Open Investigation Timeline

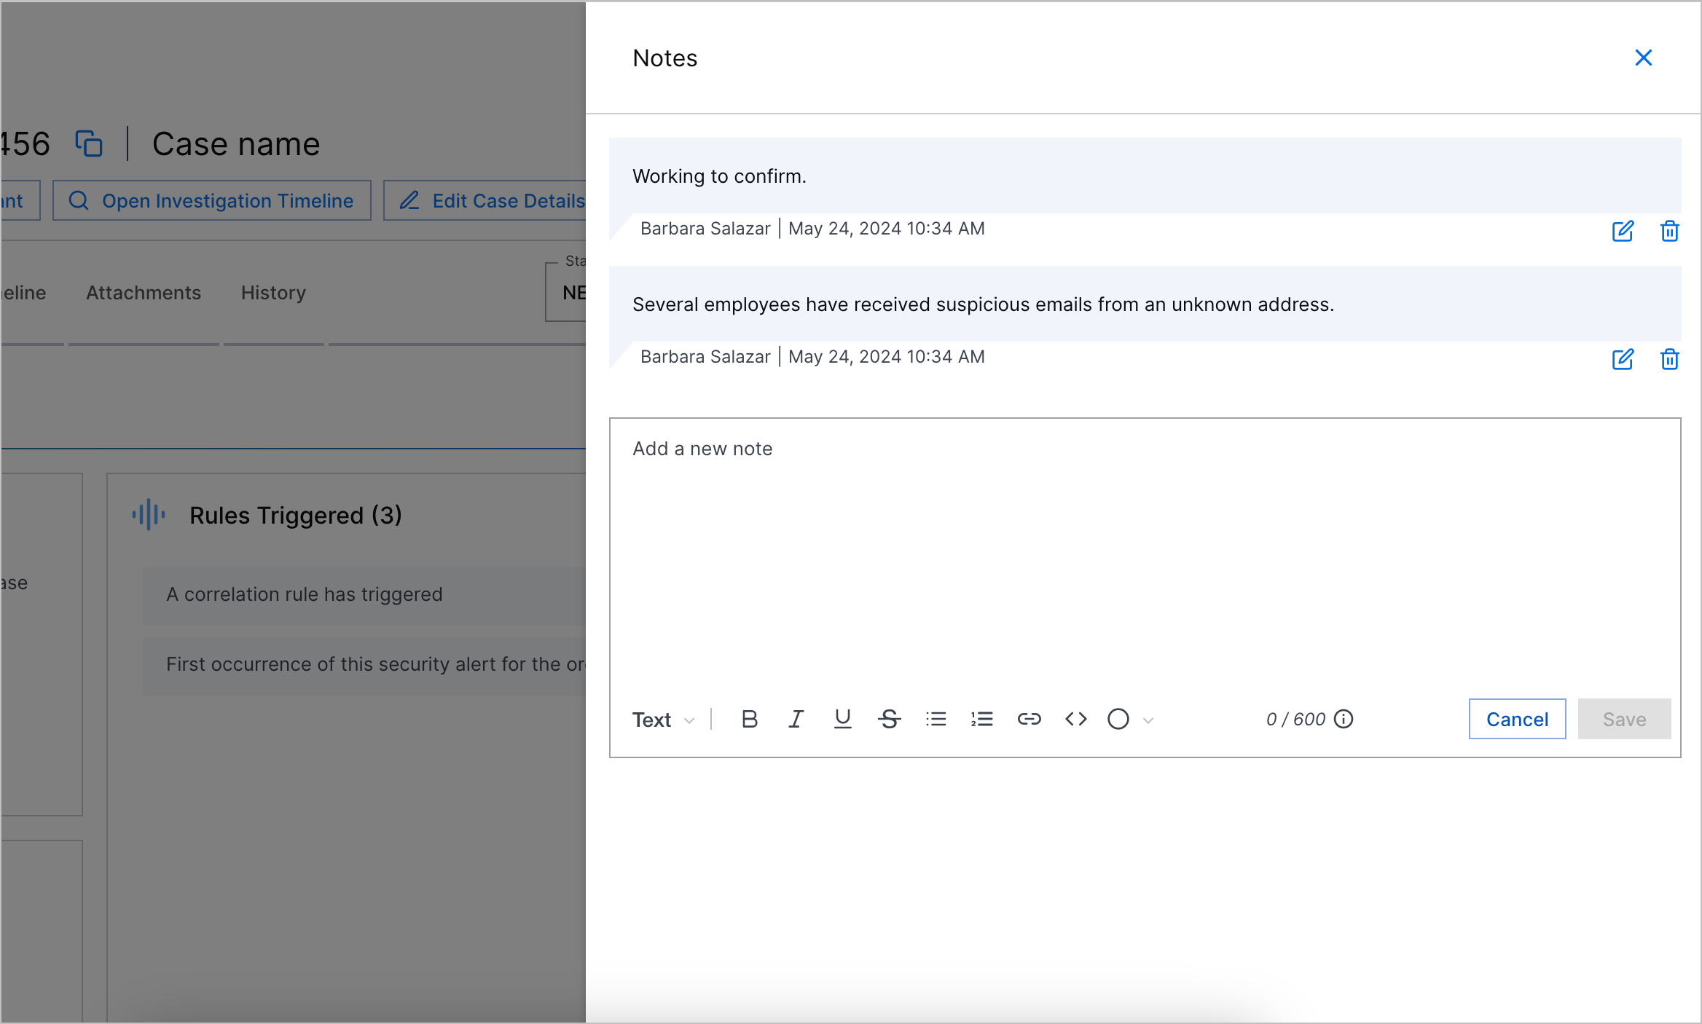[x=212, y=200]
